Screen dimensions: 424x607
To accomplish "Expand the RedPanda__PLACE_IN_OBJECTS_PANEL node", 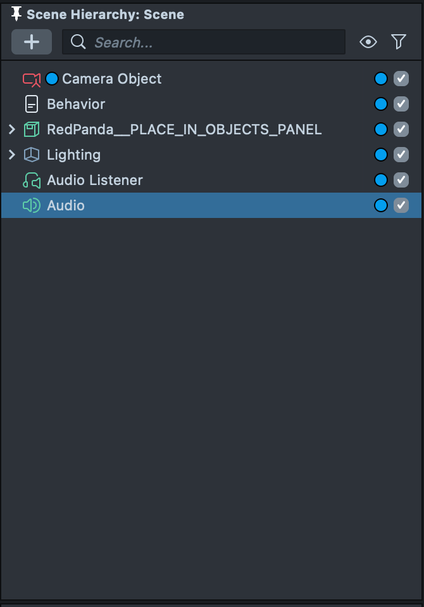I will (x=11, y=129).
